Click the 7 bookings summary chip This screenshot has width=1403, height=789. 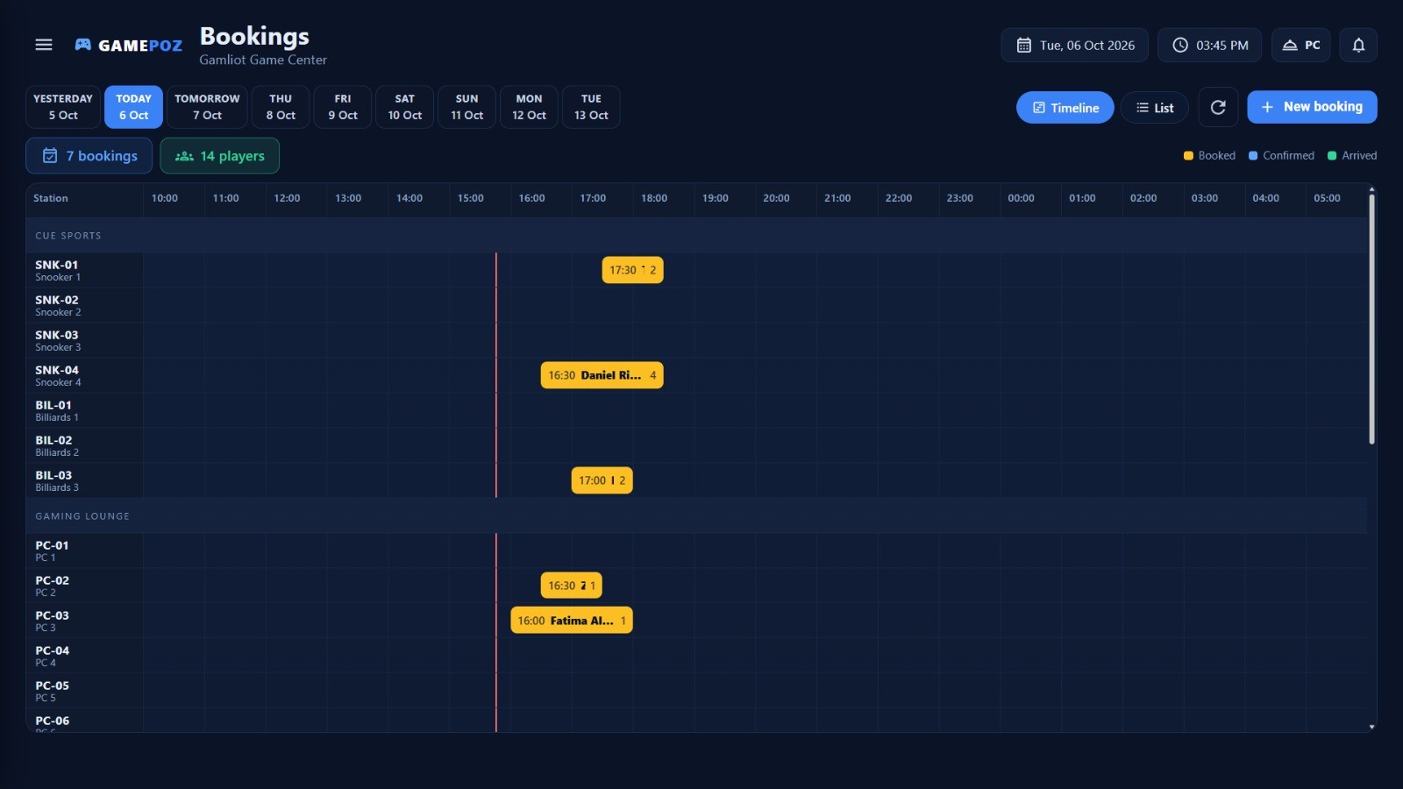point(89,156)
